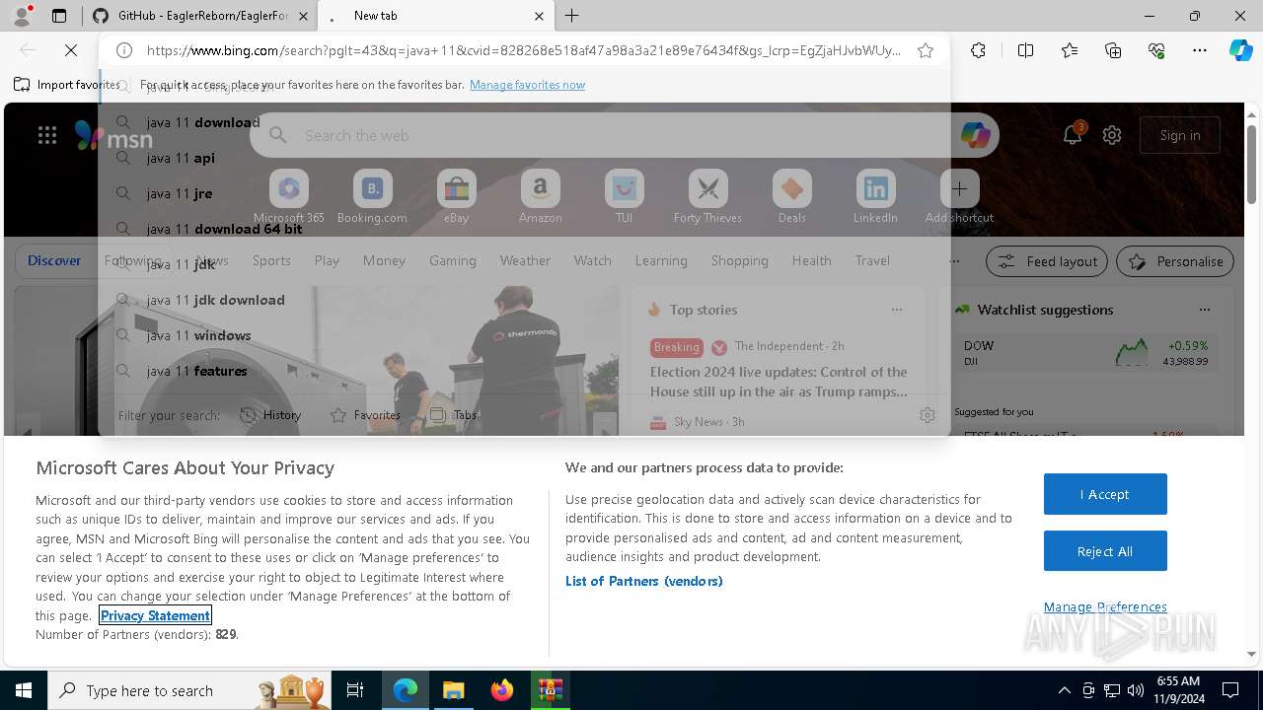Open the Privacy Statement link
The width and height of the screenshot is (1263, 710).
click(156, 615)
